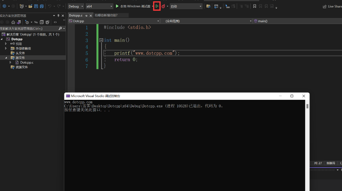Expand the 外部依赖项 tree node
Viewport: 342px width, 191px height.
click(x=6, y=49)
